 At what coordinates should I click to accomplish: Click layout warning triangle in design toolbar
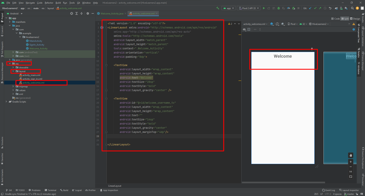coord(354,24)
